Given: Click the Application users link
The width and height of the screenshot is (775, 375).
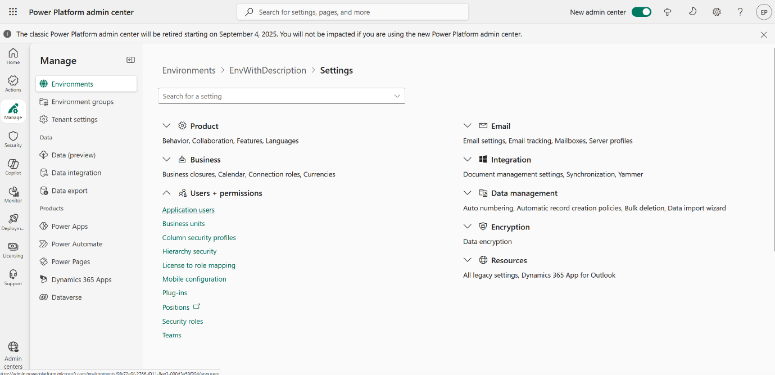Looking at the screenshot, I should point(188,210).
